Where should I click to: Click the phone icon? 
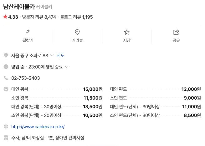tap(6, 78)
